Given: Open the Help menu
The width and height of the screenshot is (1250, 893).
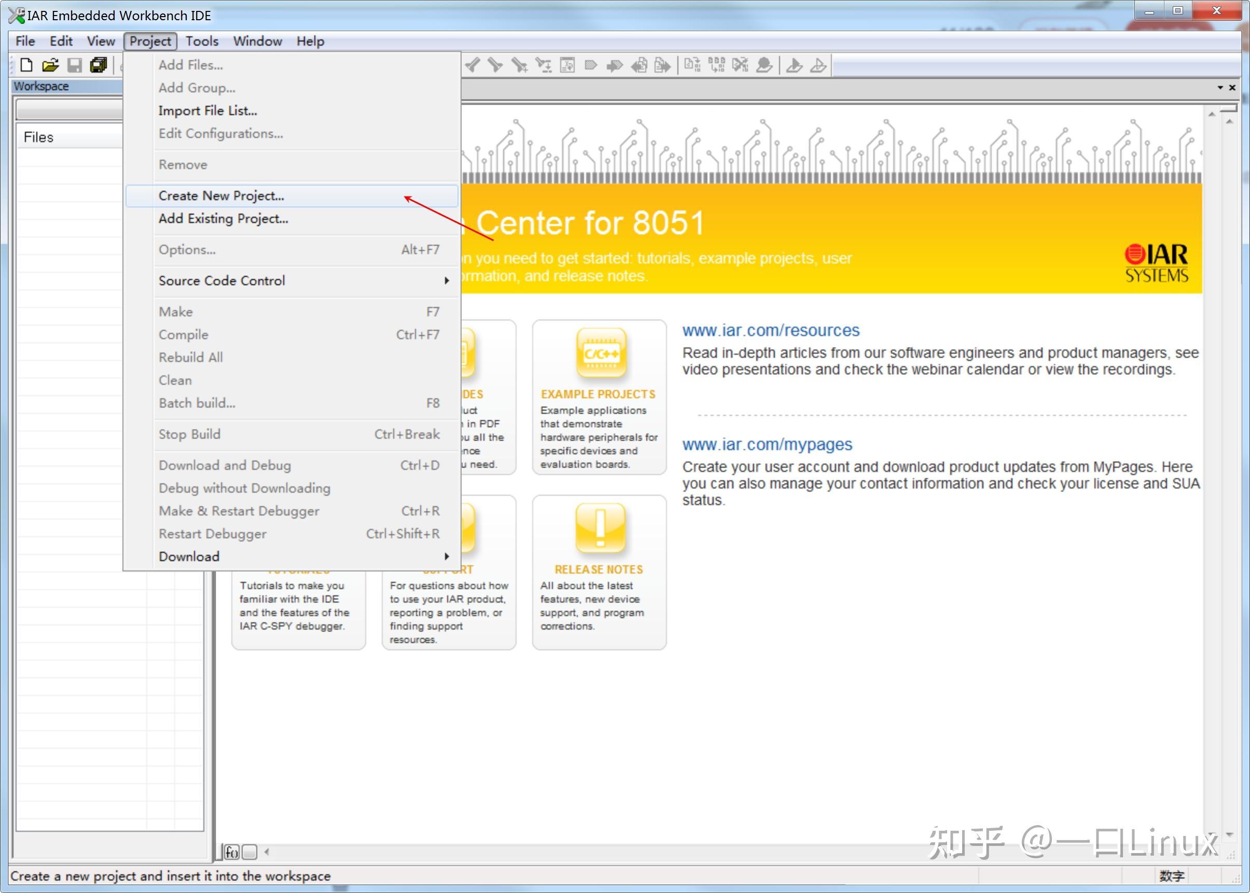Looking at the screenshot, I should [310, 41].
